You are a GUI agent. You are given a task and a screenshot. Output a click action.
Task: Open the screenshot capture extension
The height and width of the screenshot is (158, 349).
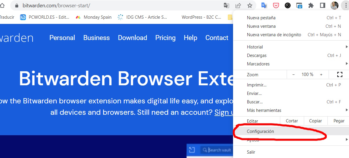pos(299,6)
